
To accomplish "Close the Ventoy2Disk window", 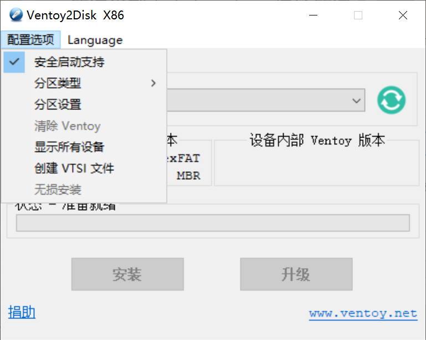I will pyautogui.click(x=403, y=15).
